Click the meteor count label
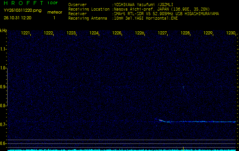 pos(54,12)
